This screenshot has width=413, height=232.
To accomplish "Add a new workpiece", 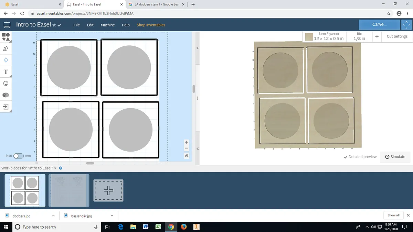I will (x=108, y=190).
